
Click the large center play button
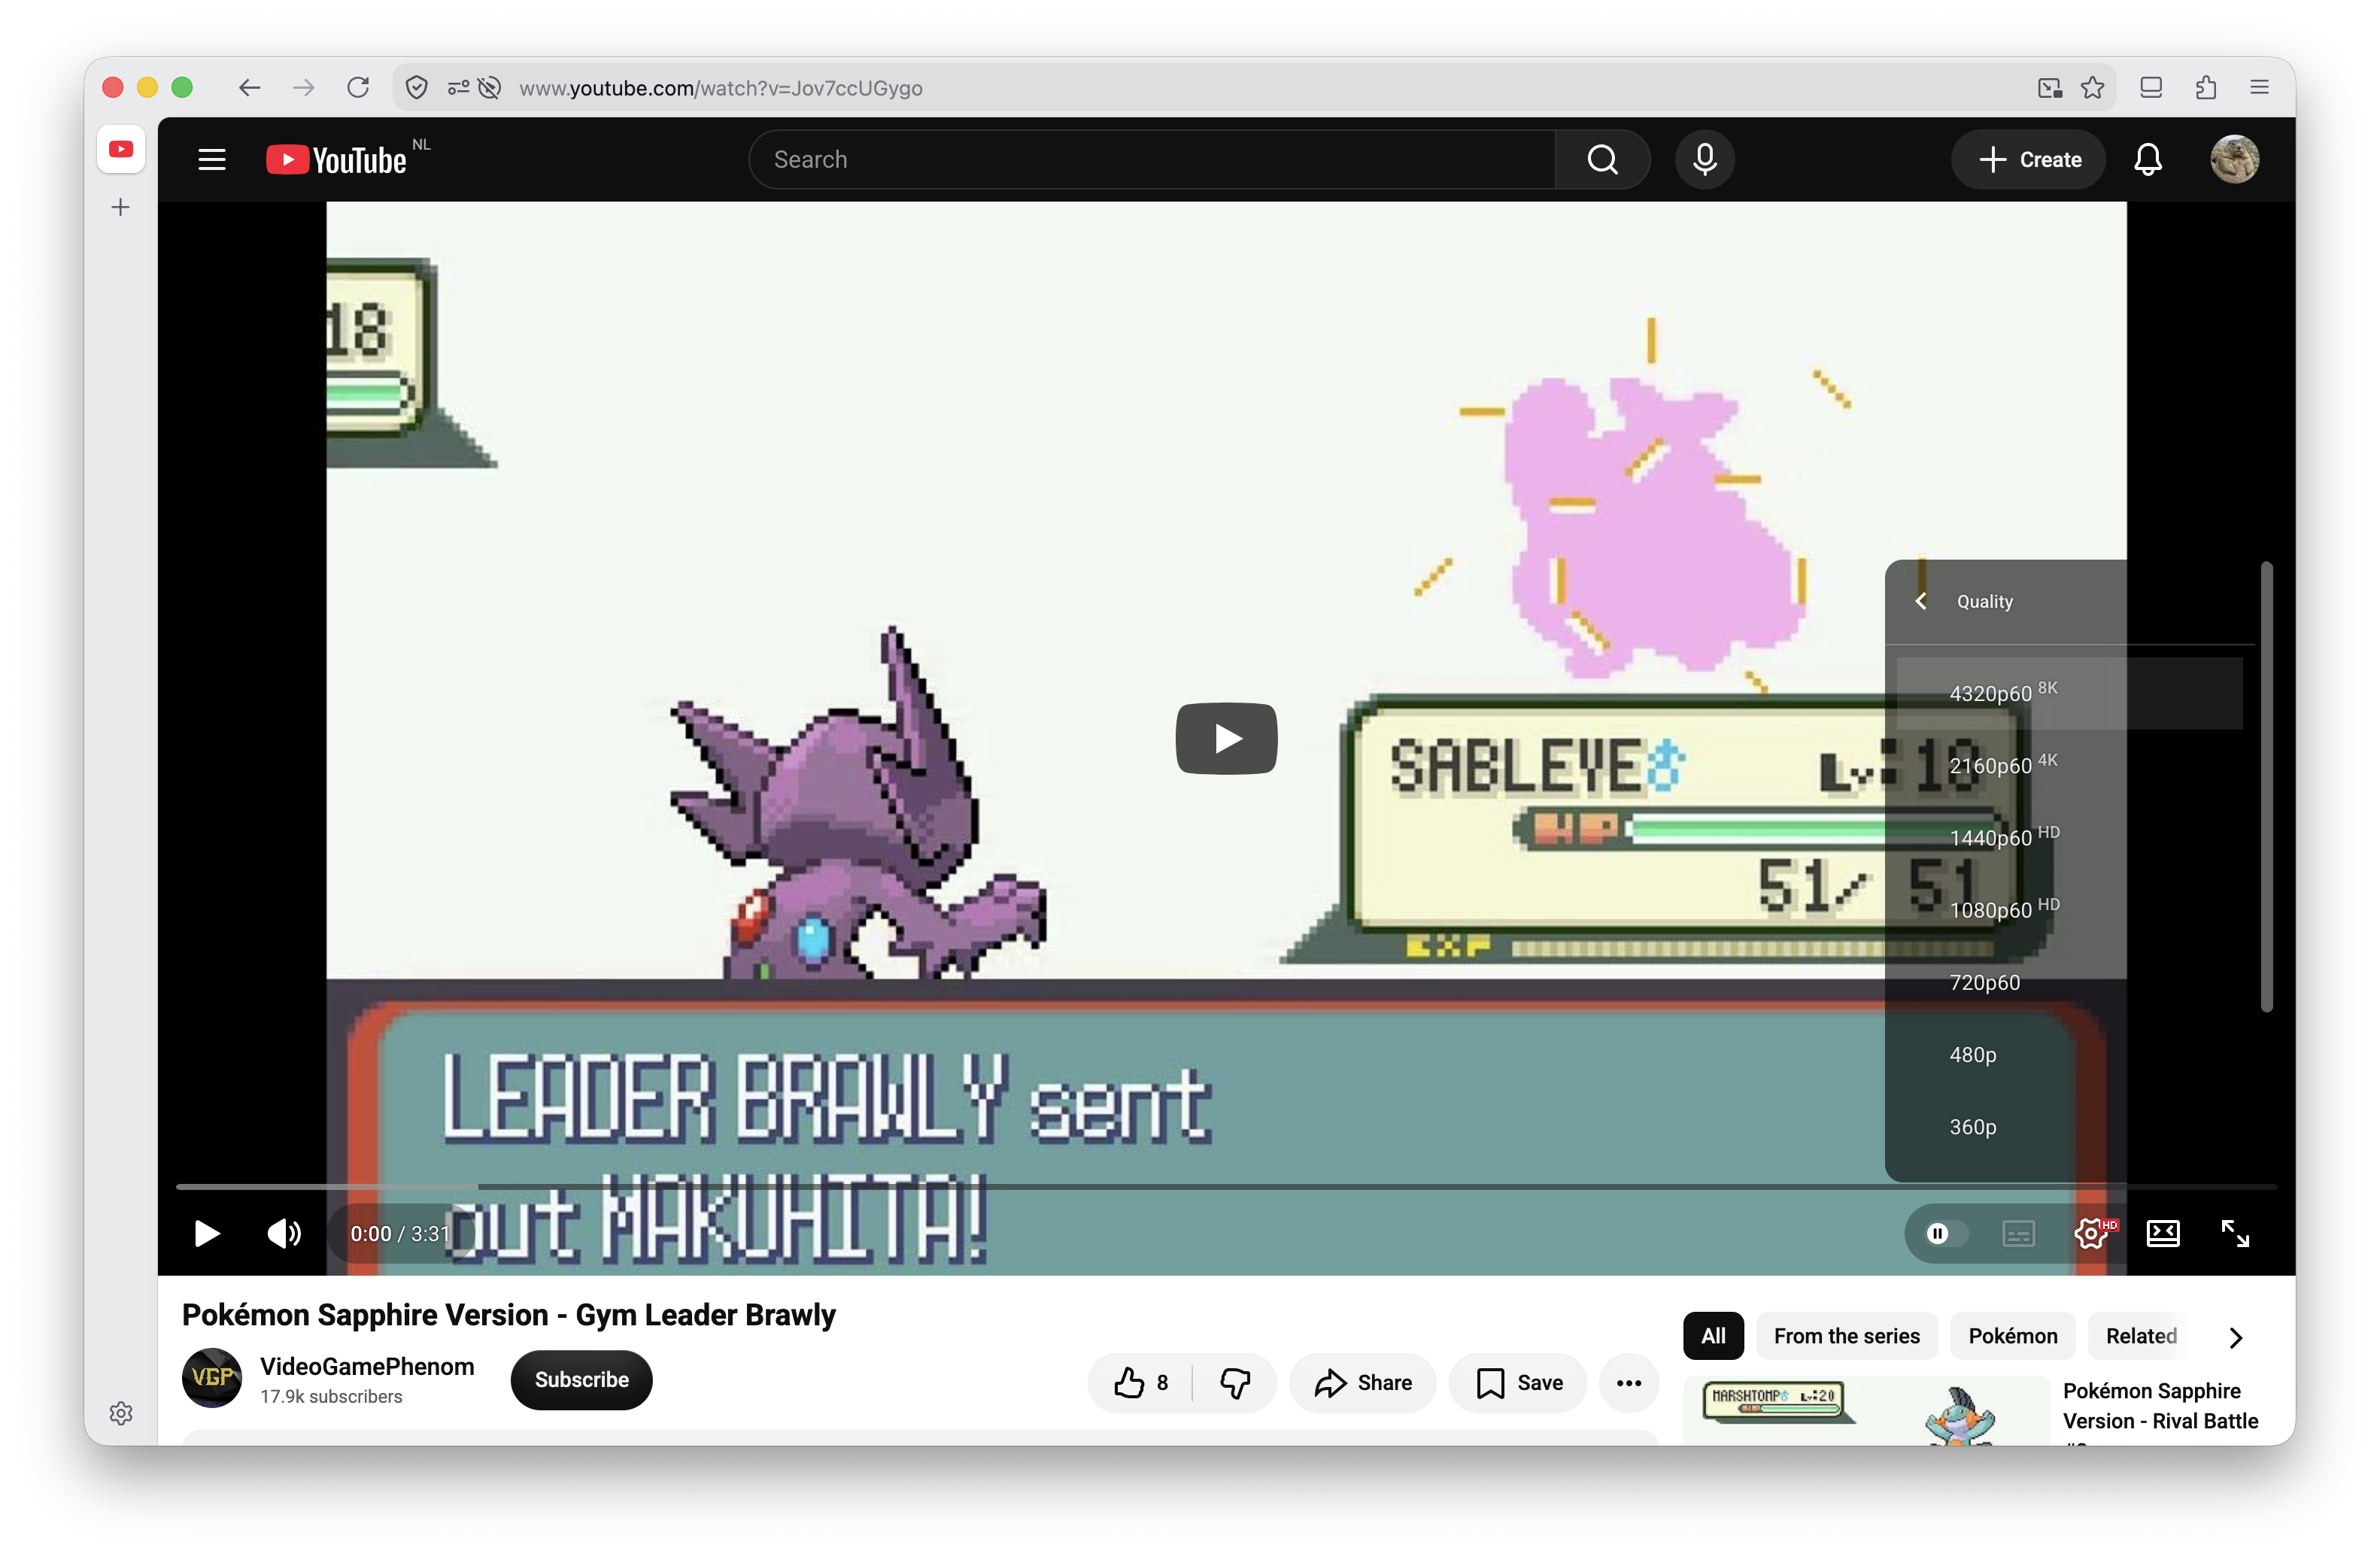click(x=1226, y=739)
